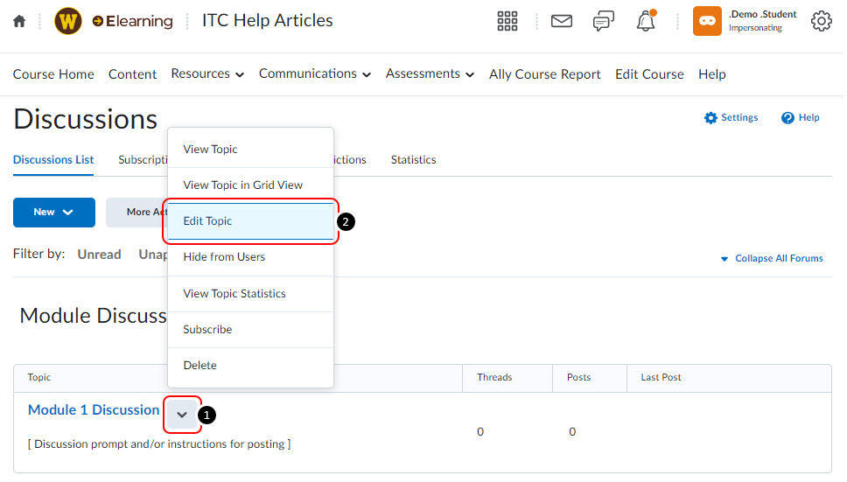This screenshot has height=482, width=847.
Task: Go to Course Home
Action: point(53,74)
